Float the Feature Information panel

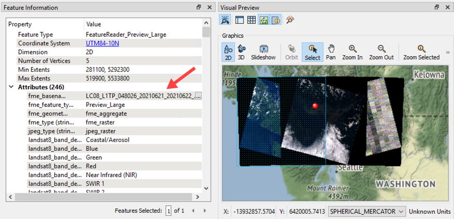199,7
